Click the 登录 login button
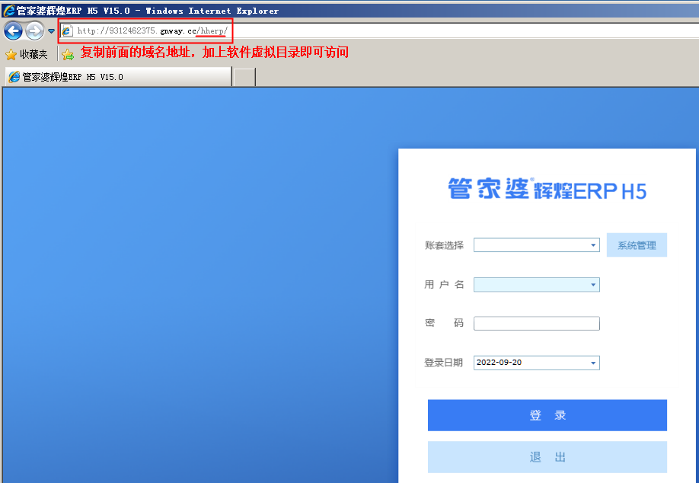 pos(547,415)
